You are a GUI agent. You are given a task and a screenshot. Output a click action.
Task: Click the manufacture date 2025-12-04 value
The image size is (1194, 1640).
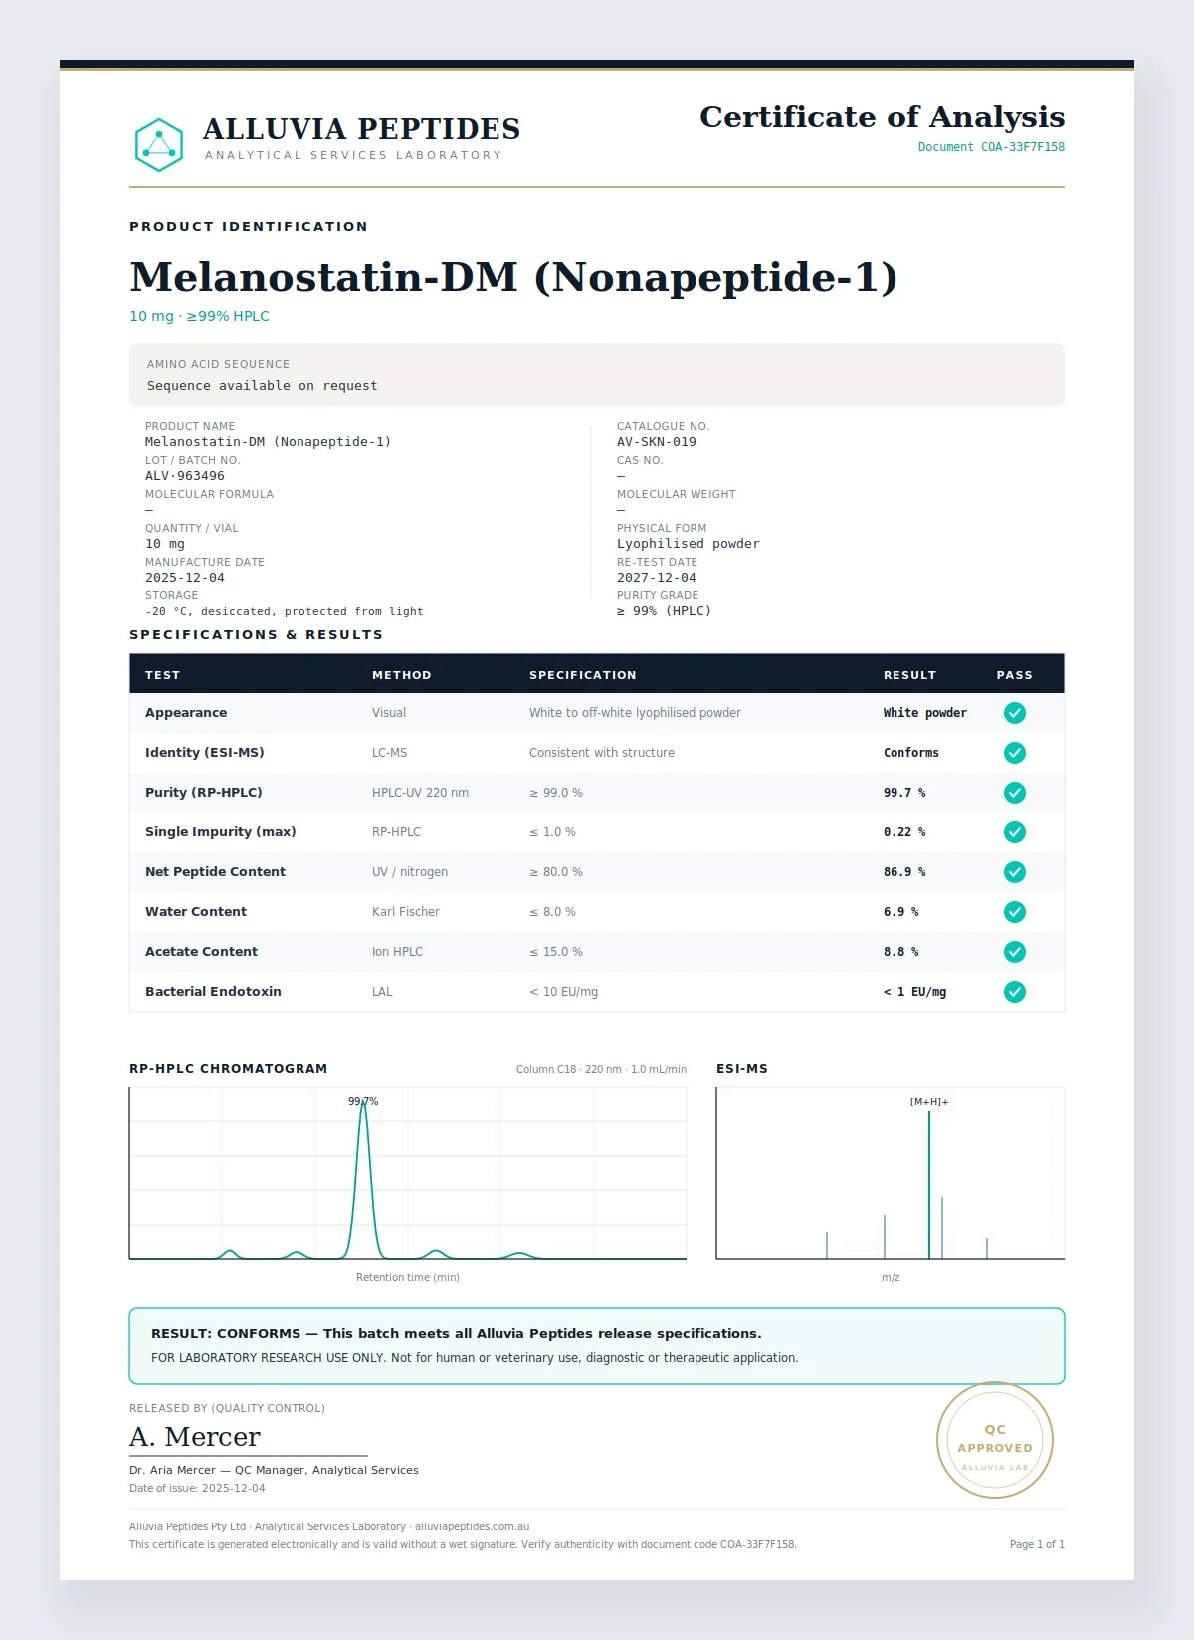pos(185,578)
